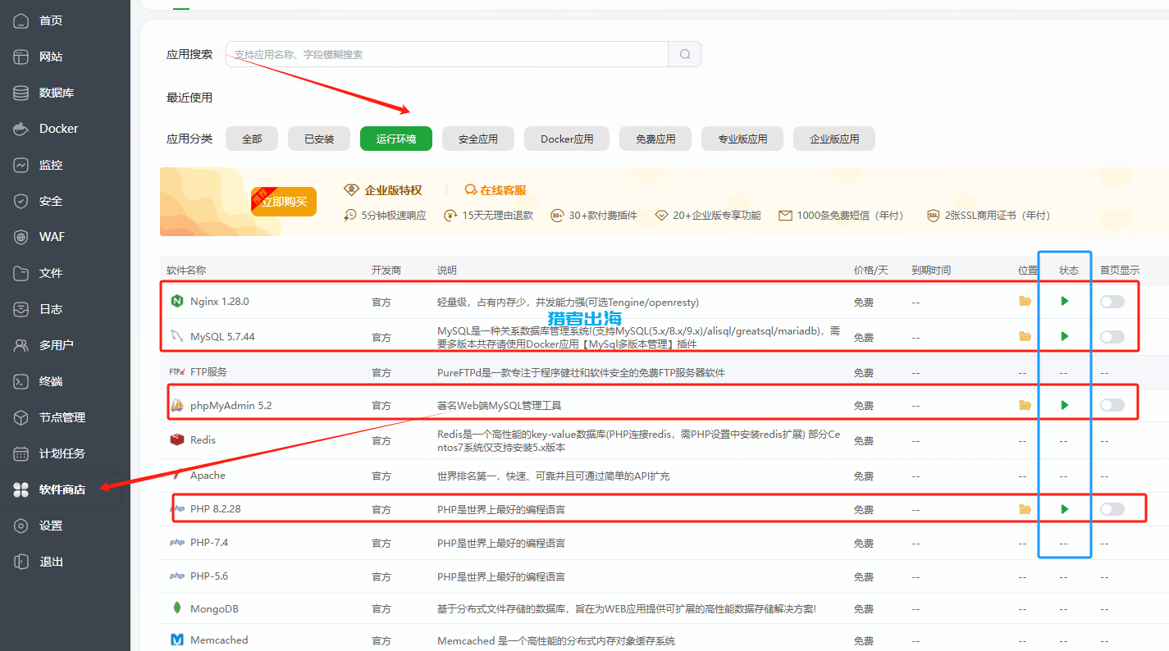Toggle homepage display for Nginx 1.28.0
Viewport: 1169px width, 651px height.
coord(1112,302)
